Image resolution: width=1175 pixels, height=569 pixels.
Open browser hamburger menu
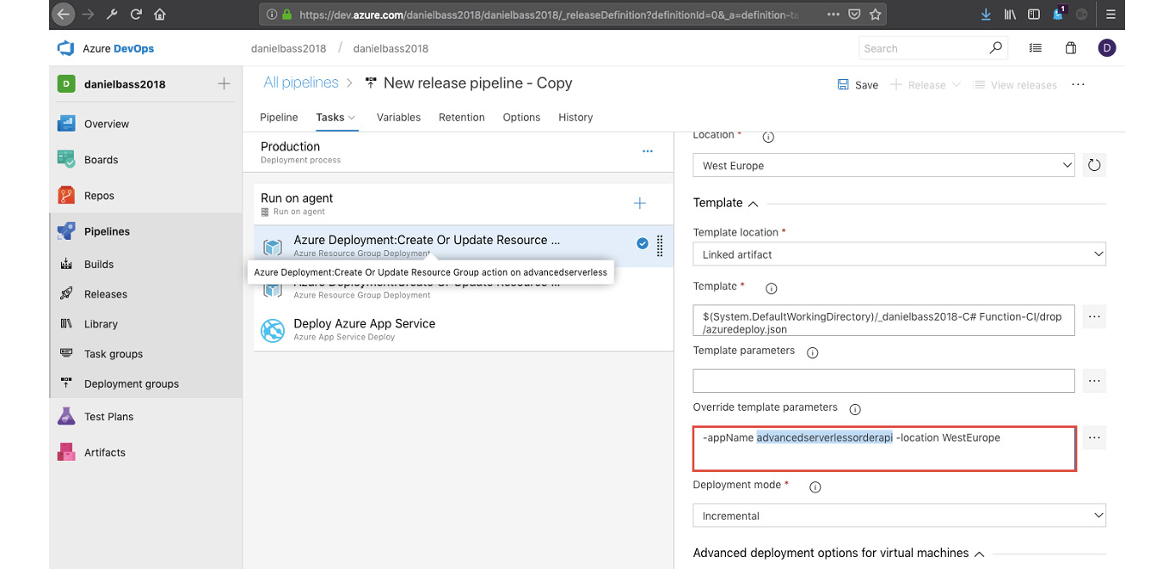[1110, 15]
